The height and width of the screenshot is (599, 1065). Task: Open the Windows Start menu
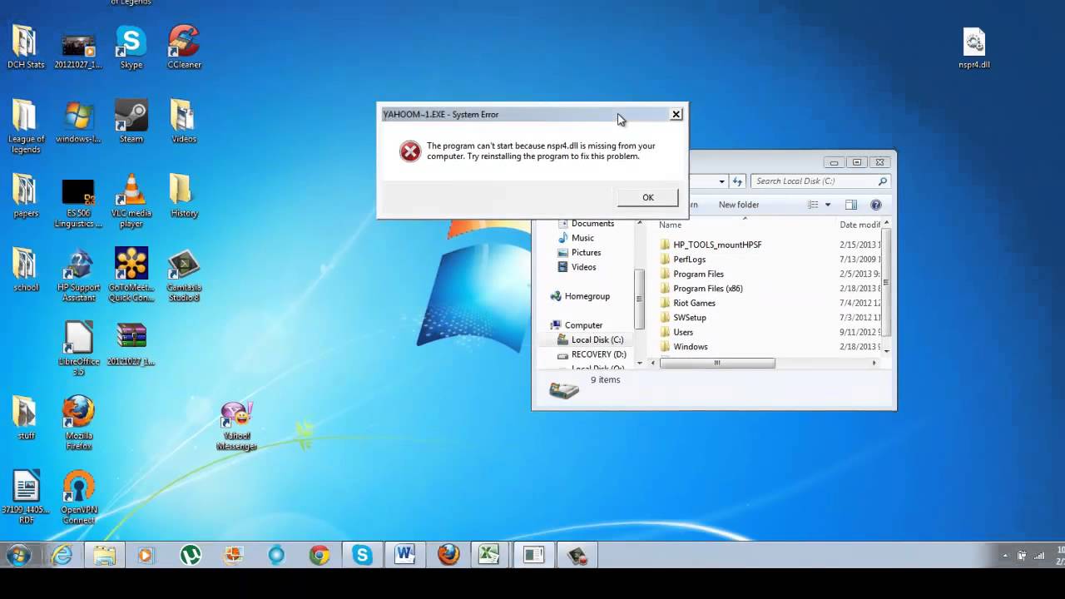point(18,555)
